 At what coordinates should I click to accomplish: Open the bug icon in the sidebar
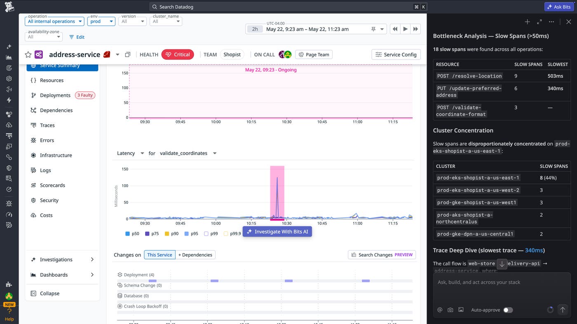point(9,204)
